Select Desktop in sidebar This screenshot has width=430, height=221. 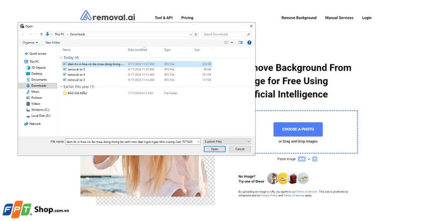pos(34,73)
